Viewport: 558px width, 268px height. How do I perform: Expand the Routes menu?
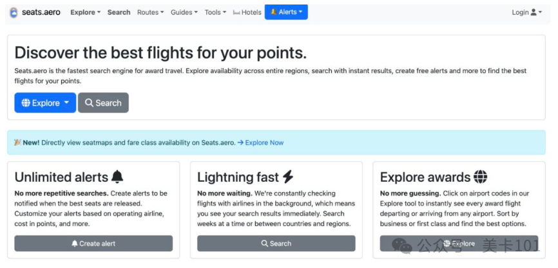point(151,12)
